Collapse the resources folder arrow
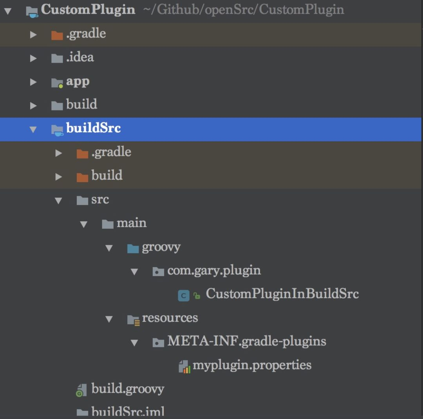The image size is (423, 419). [109, 320]
